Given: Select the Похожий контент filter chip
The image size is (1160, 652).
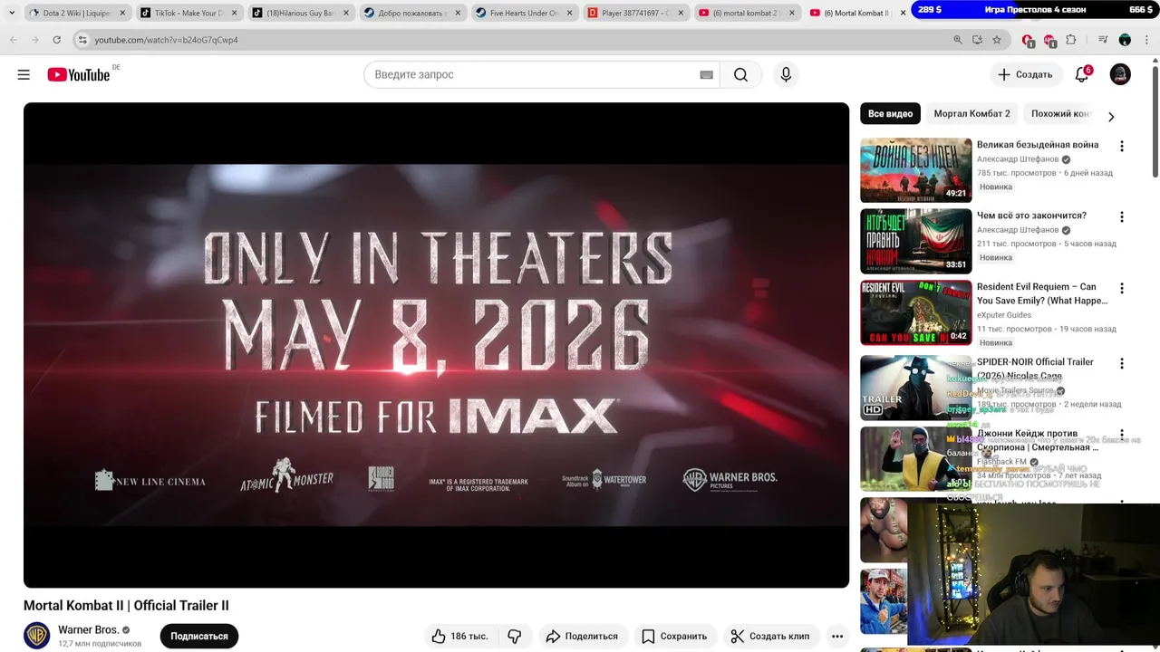Looking at the screenshot, I should click(1061, 114).
